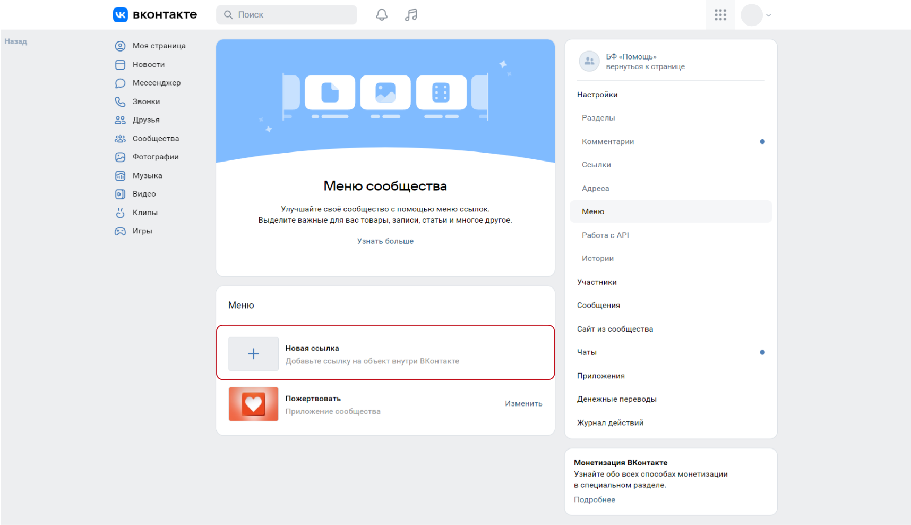Click the Новости sidebar icon

(x=121, y=65)
